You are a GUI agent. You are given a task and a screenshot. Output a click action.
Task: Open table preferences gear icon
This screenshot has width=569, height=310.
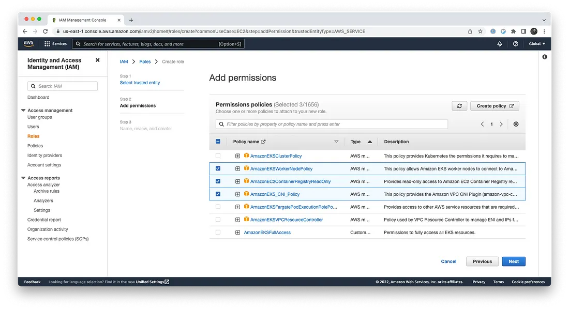click(516, 124)
